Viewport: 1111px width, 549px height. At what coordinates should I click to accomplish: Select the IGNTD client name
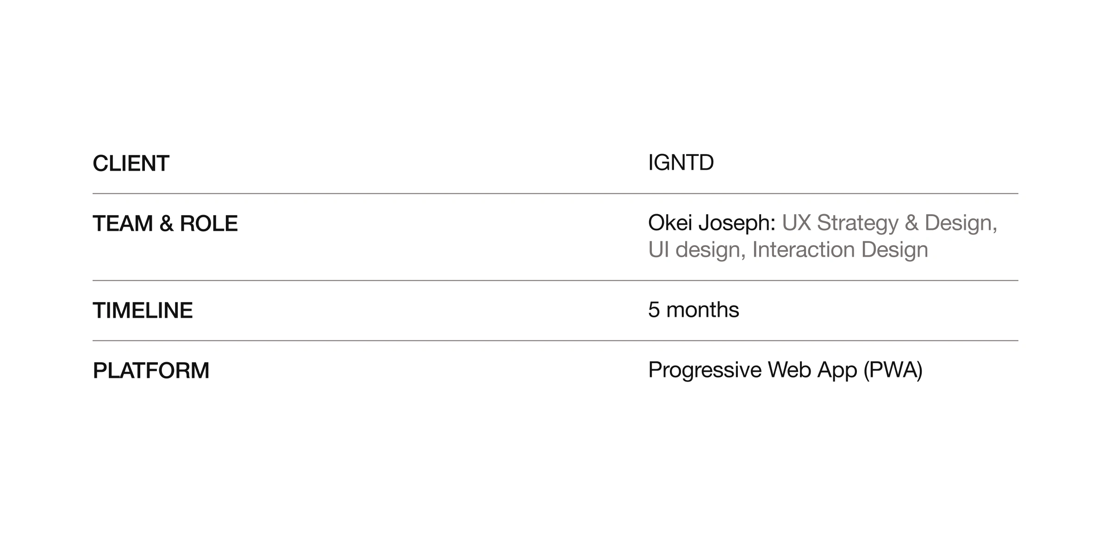click(680, 162)
